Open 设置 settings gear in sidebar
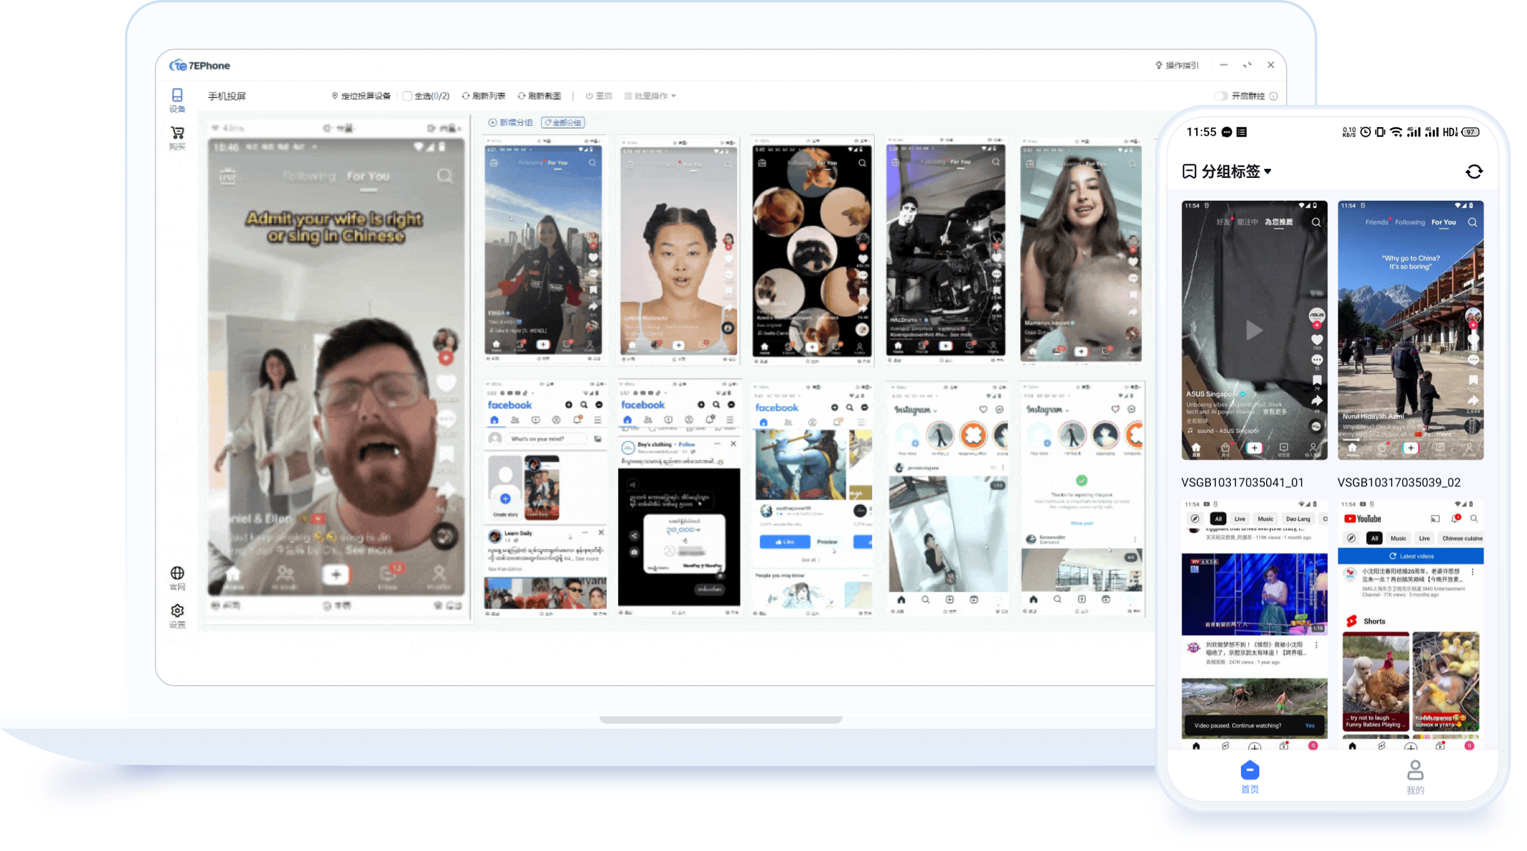 [177, 611]
